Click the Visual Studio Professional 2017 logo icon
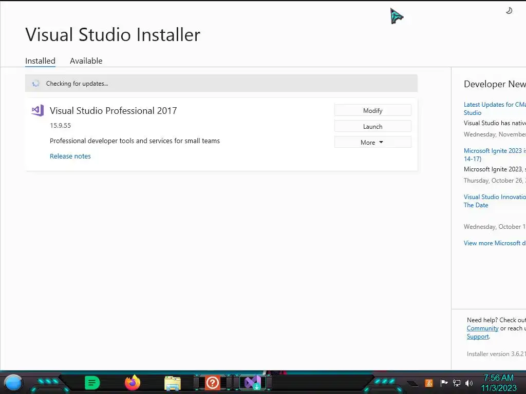The image size is (526, 394). 37,111
